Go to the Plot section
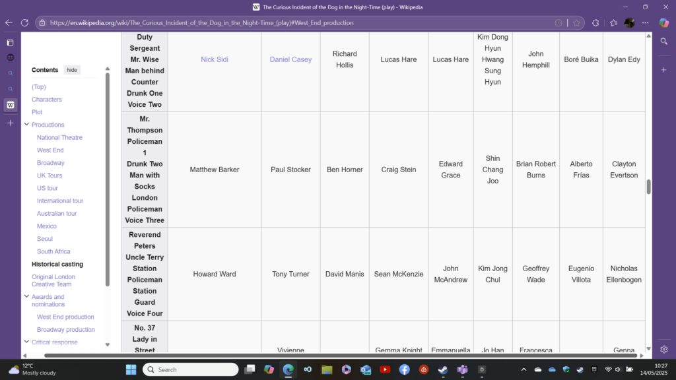 click(37, 112)
